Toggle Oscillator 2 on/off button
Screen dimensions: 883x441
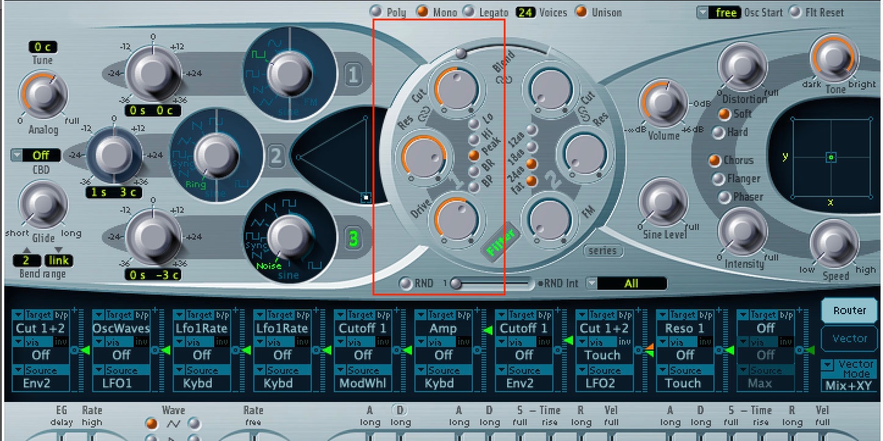[276, 157]
